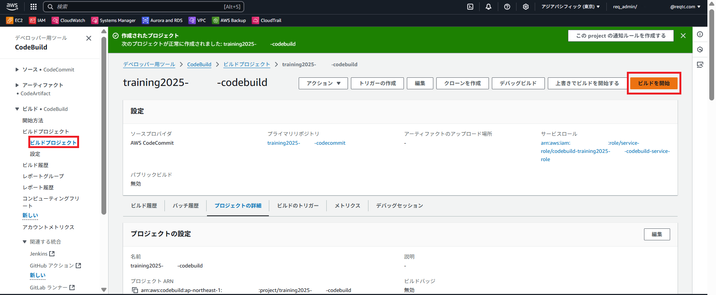Switch to ビルド履歴 tab

point(144,206)
